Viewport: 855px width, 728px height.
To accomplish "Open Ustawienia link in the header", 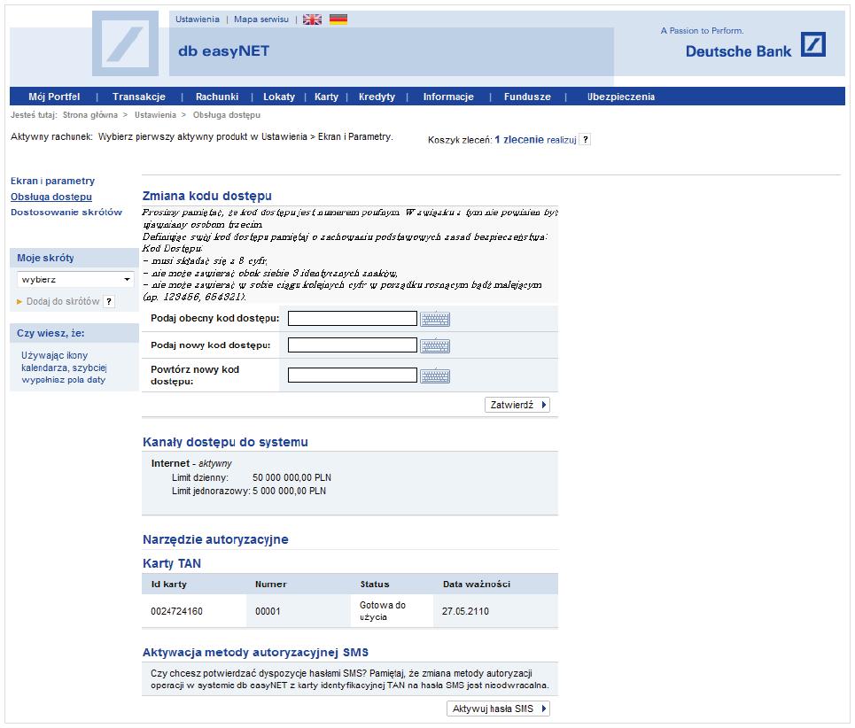I will point(198,19).
